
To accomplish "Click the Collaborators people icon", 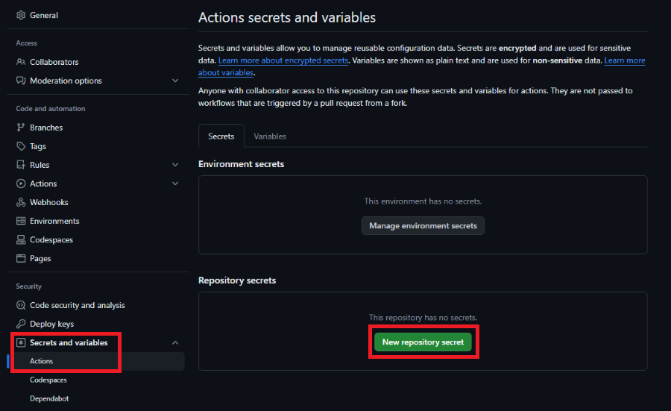I will [21, 62].
